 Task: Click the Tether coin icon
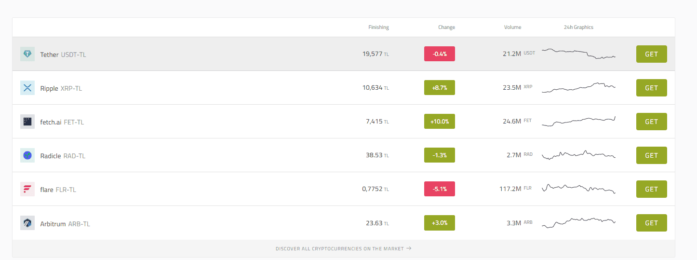(x=27, y=54)
